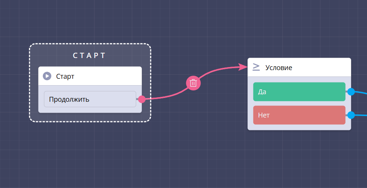Viewport: 367px width, 188px height.
Task: Select the blue connection line leaving Нет
Action: click(x=361, y=115)
